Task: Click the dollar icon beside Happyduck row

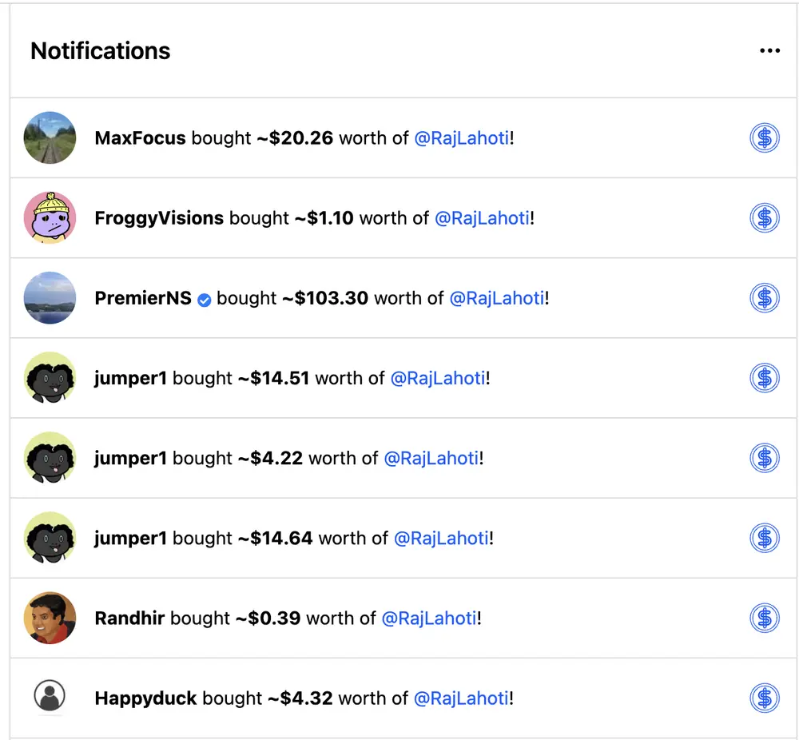Action: 765,698
